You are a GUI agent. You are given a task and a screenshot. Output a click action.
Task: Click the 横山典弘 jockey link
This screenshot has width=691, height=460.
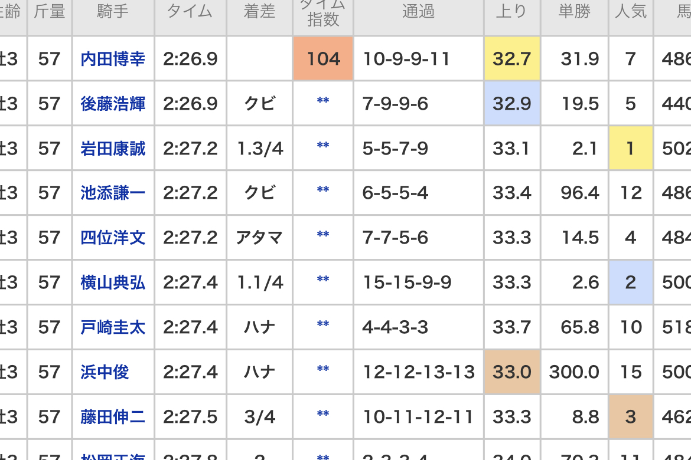113,282
